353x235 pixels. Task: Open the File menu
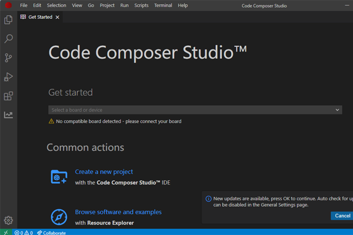(24, 5)
